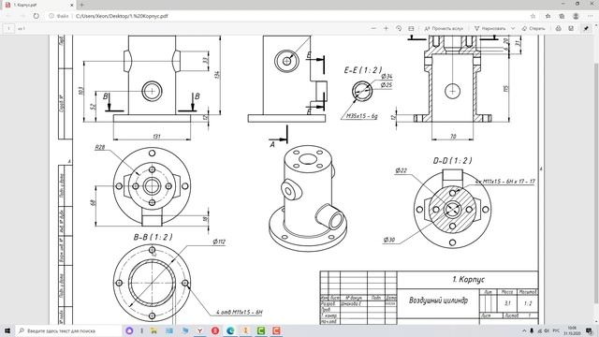Zoom in the PDF with the plus button
The height and width of the screenshot is (337, 599).
pyautogui.click(x=386, y=28)
